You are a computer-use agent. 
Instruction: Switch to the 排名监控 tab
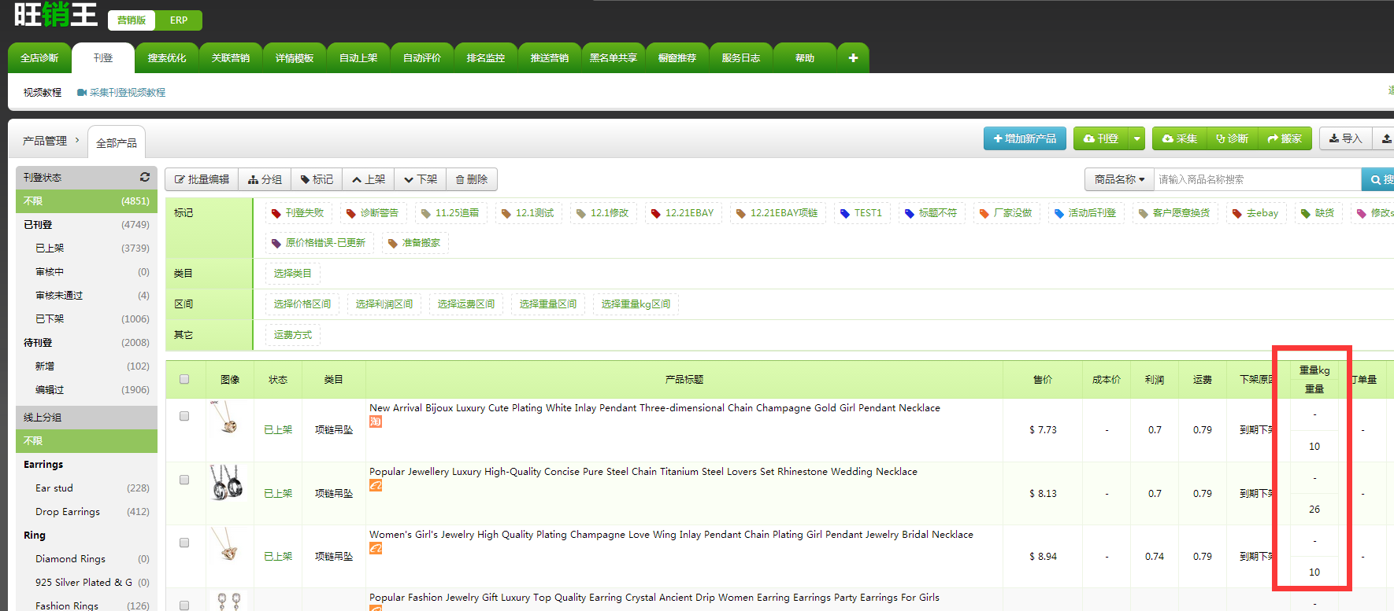coord(486,58)
